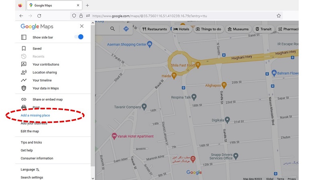The width and height of the screenshot is (321, 180).
Task: Go back to the previous page
Action: click(x=21, y=16)
